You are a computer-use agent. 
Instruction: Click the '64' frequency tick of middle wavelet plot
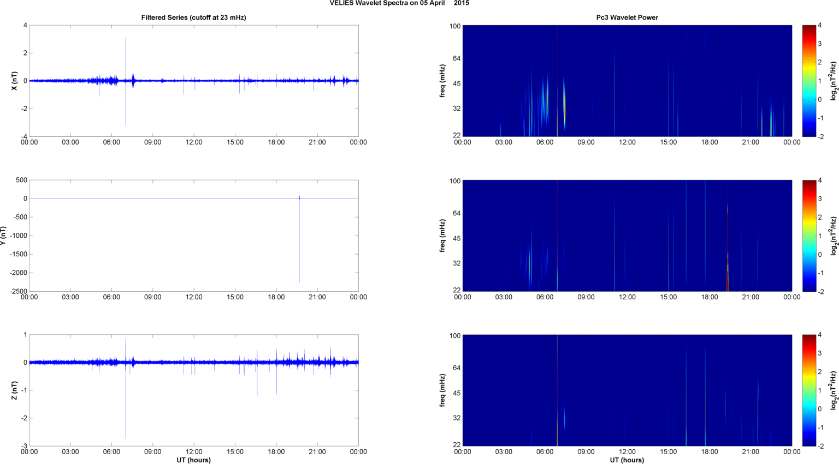(457, 213)
